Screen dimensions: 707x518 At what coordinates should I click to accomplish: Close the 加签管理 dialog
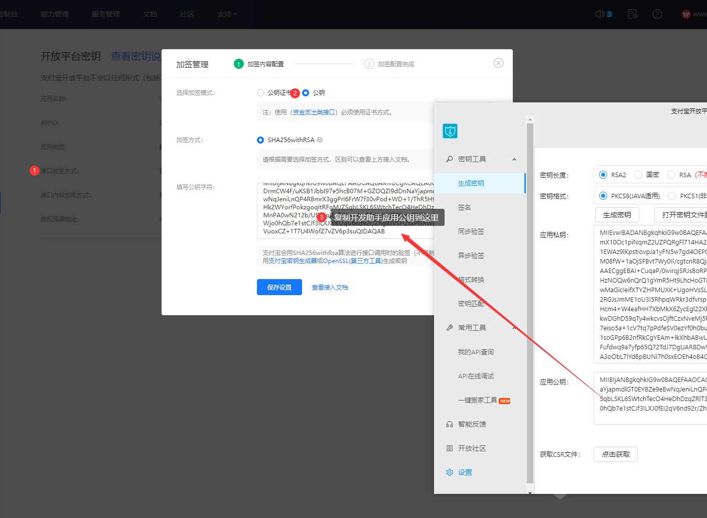[498, 63]
